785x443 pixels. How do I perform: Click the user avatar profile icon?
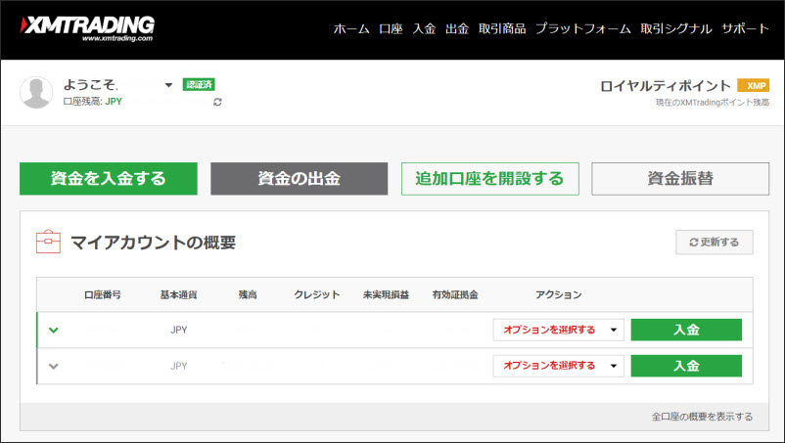(37, 92)
